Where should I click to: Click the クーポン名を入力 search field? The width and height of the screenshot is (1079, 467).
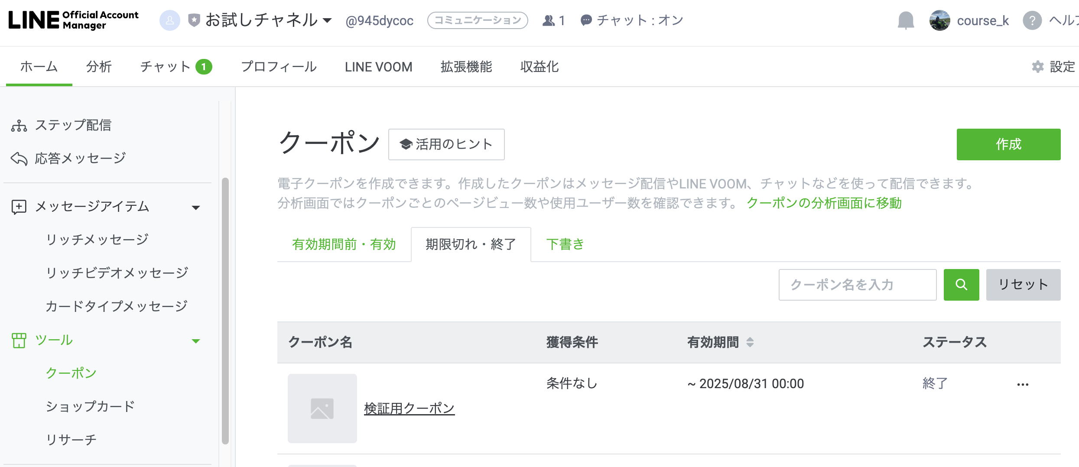pyautogui.click(x=858, y=285)
